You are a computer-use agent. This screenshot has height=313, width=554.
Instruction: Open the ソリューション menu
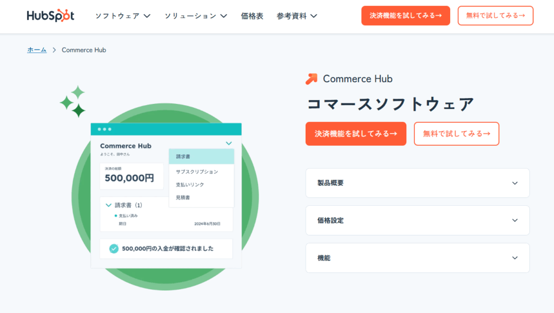[x=195, y=16]
